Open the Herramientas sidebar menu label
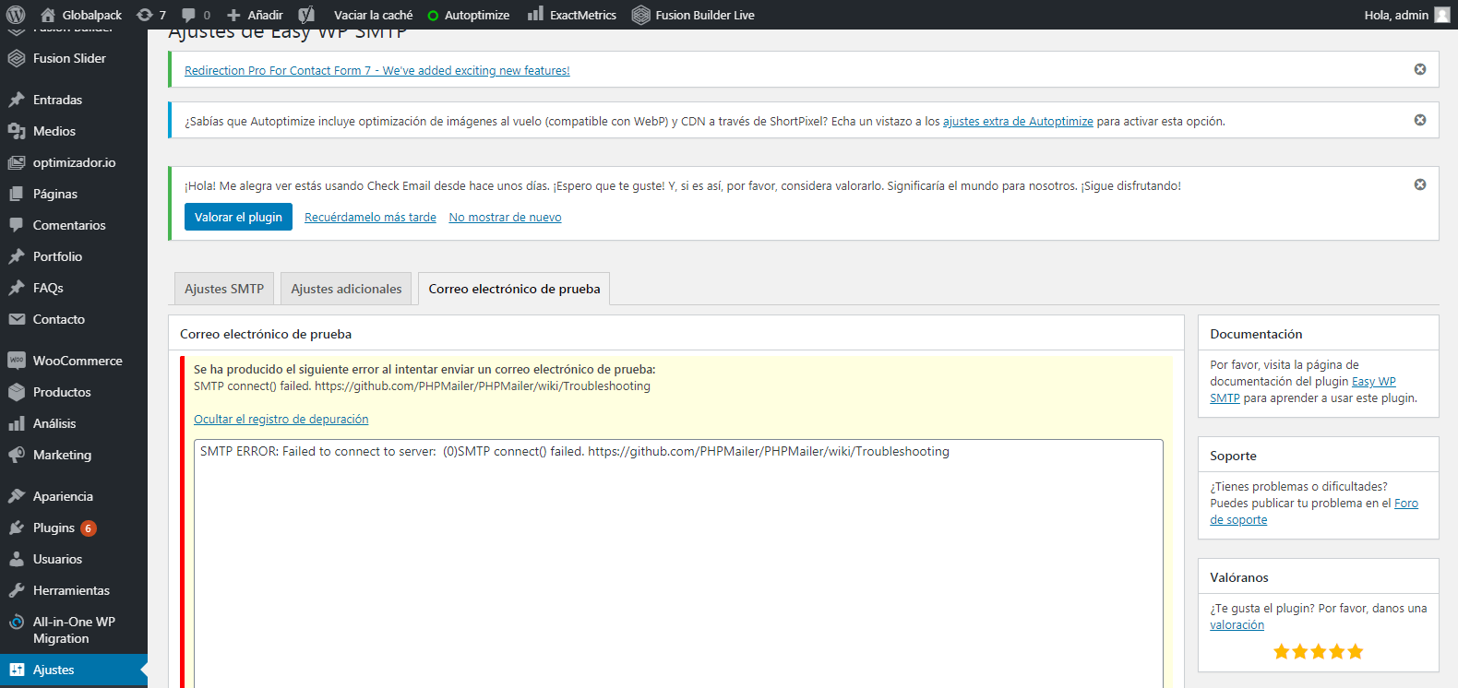Screen dimensions: 1458x688 [x=71, y=590]
